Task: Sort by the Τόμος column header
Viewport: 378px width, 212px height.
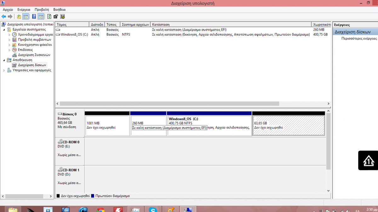Action: point(72,24)
